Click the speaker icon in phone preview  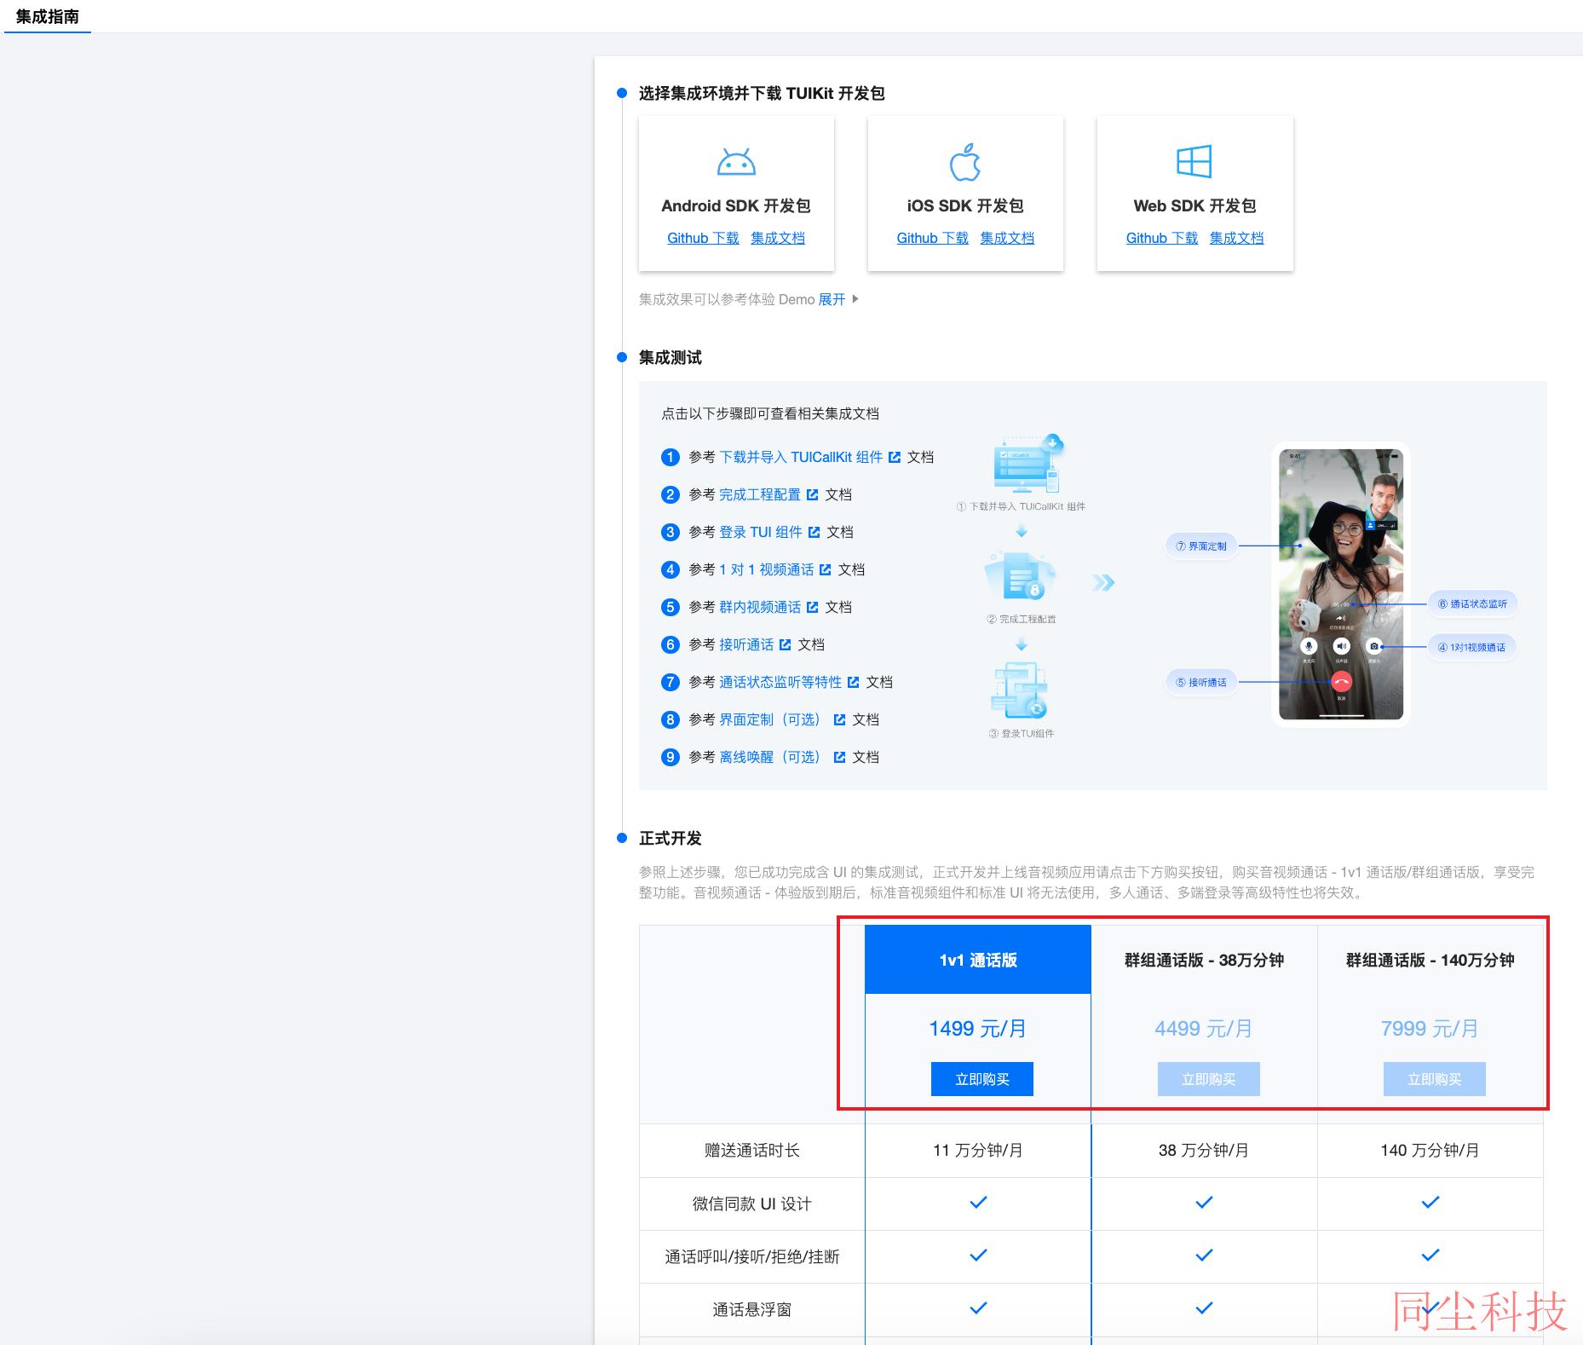[1341, 646]
